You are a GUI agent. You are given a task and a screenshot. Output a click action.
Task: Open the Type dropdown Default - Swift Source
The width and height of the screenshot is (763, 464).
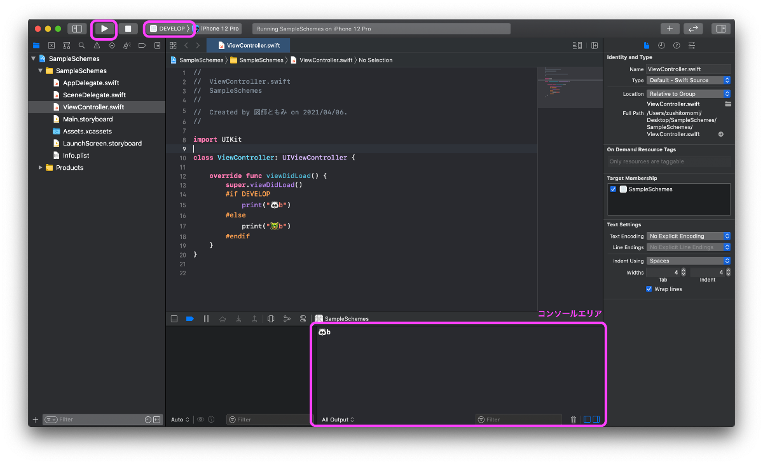(x=689, y=81)
